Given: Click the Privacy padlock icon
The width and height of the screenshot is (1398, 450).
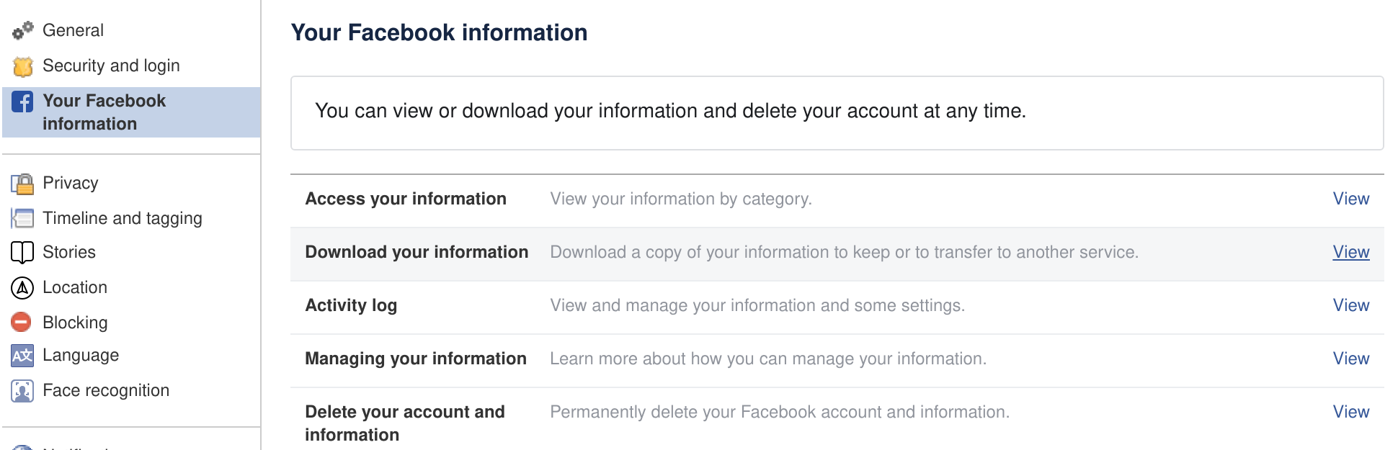Looking at the screenshot, I should 23,184.
